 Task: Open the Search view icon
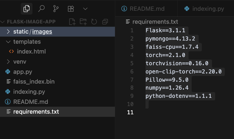point(41,9)
